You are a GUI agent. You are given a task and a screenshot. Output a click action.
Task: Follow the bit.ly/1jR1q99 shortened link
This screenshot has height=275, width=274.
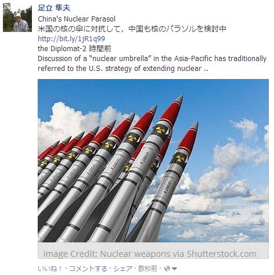point(71,39)
